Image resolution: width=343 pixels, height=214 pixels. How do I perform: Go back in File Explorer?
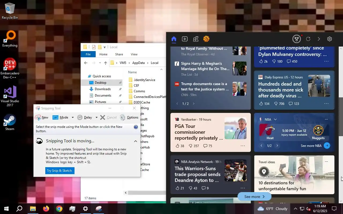point(86,63)
